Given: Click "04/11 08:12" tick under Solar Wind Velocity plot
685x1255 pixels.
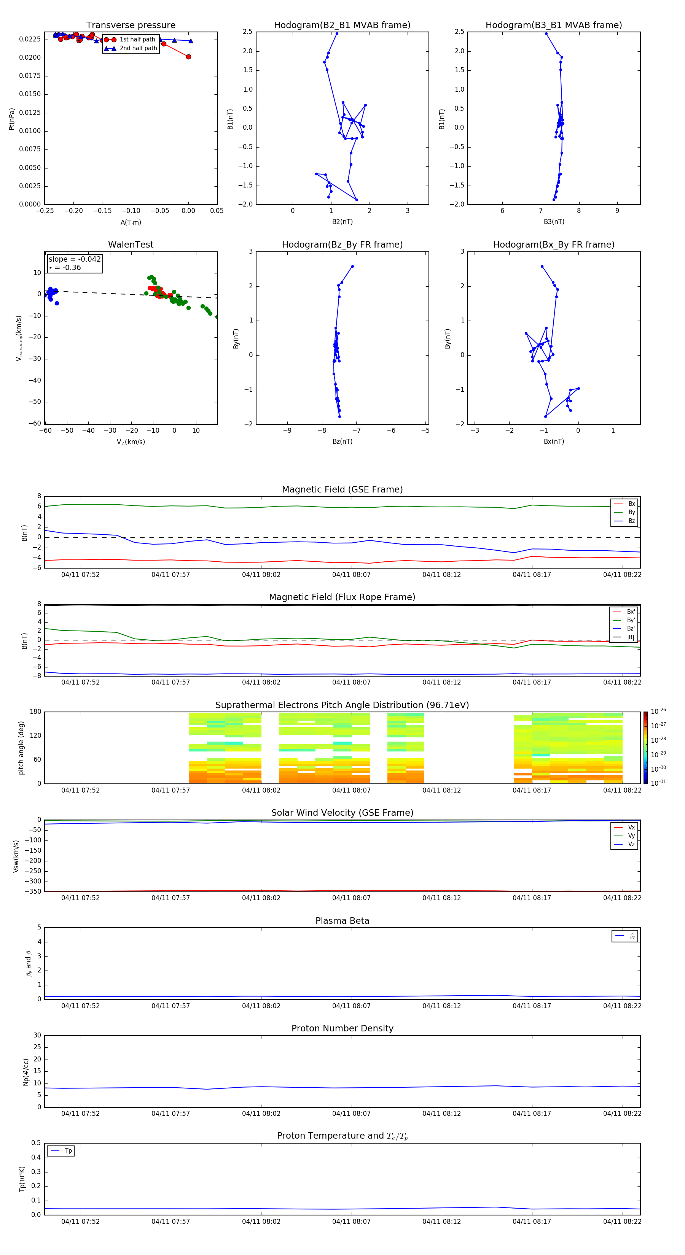Looking at the screenshot, I should tap(441, 898).
